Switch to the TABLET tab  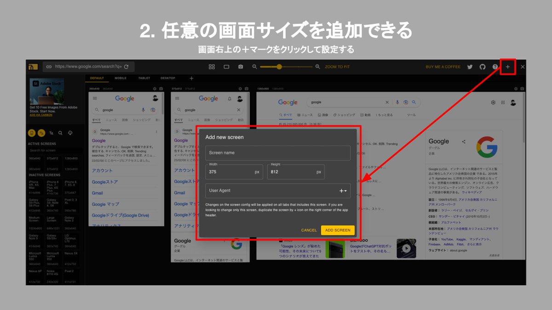[x=144, y=78]
